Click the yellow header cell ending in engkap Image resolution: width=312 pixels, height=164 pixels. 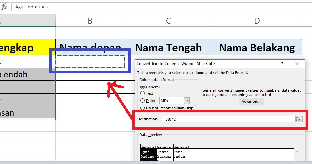28,47
